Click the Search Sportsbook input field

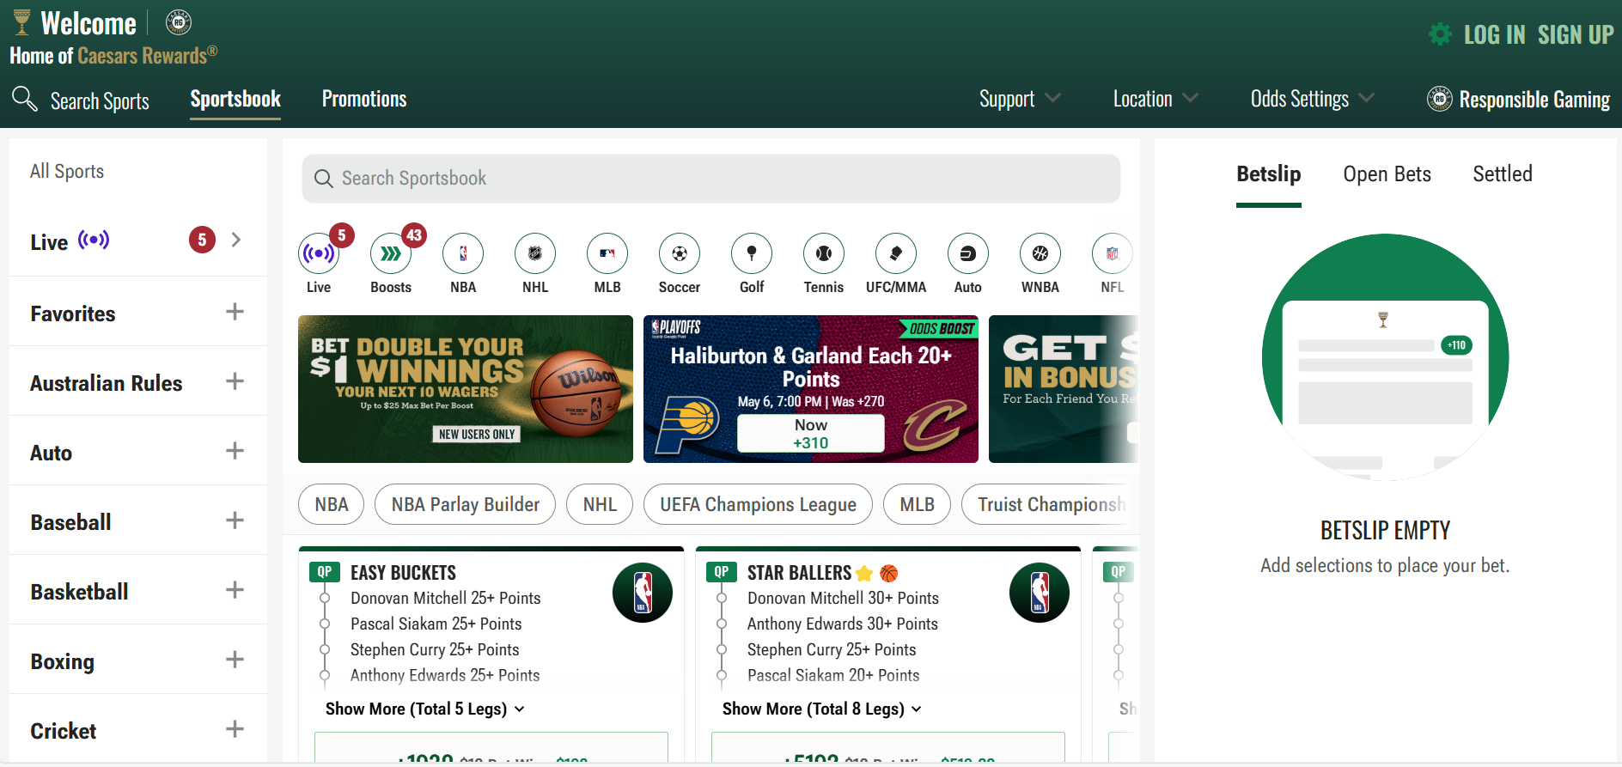click(710, 179)
